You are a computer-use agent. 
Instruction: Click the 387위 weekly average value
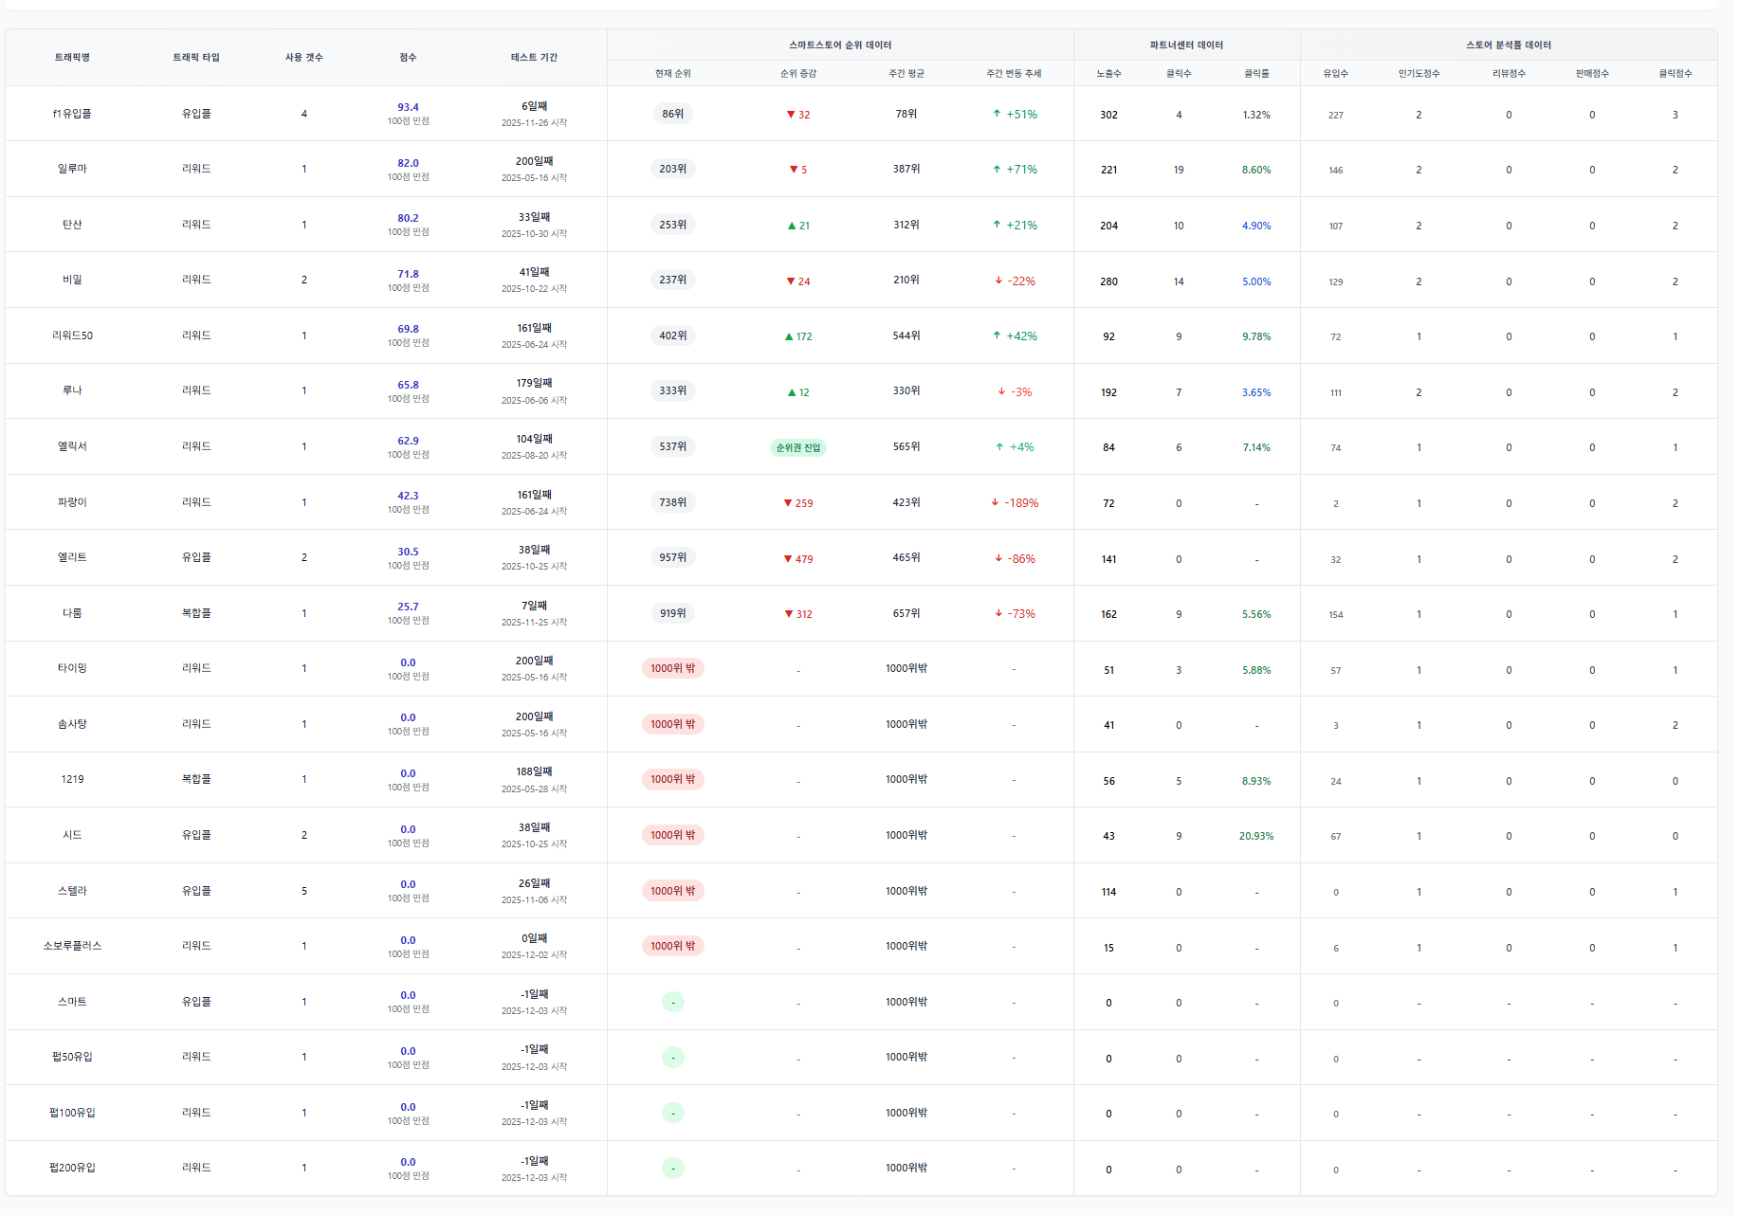(x=906, y=169)
